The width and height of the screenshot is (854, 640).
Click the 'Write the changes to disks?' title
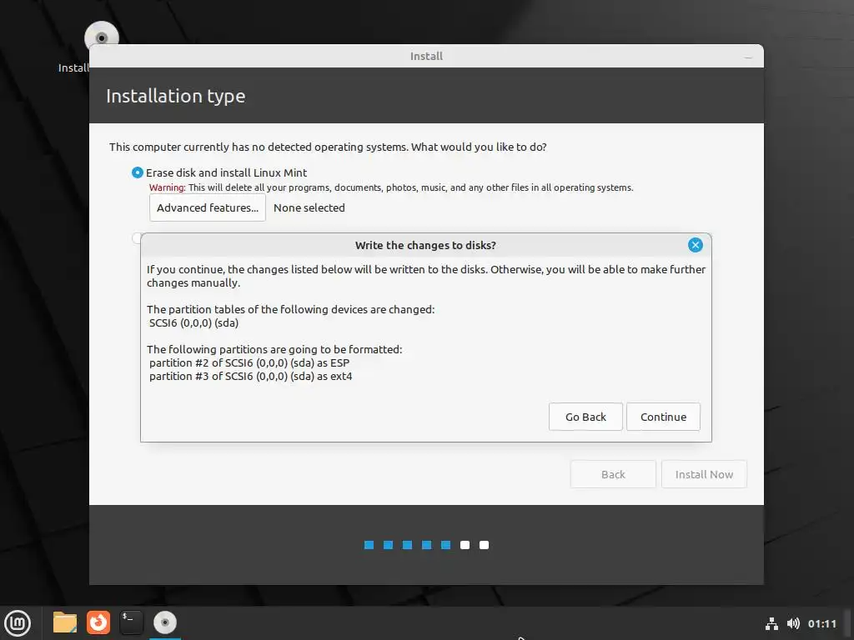(425, 246)
